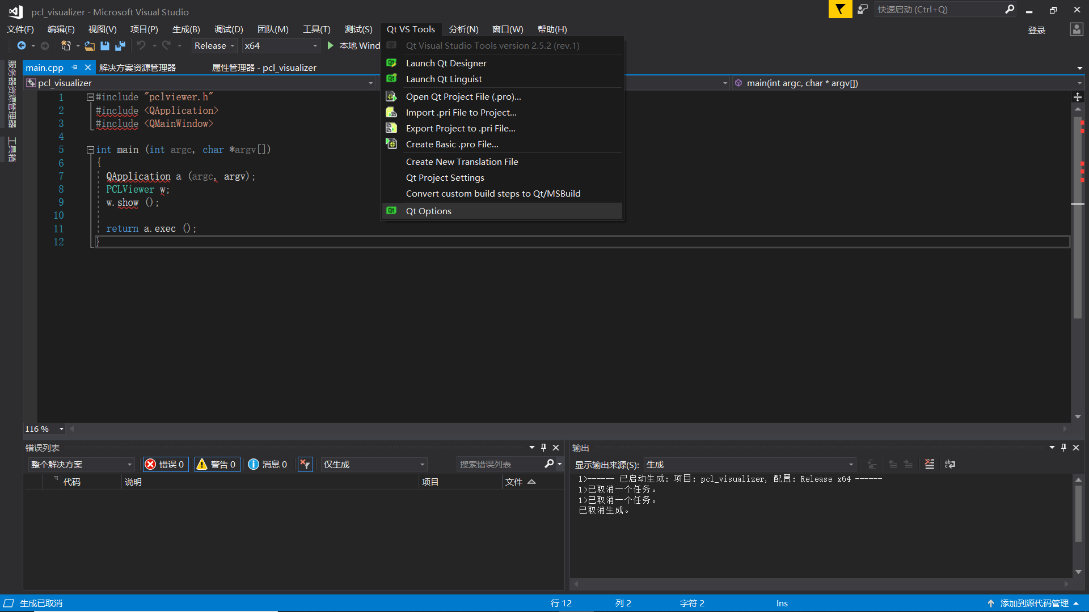Open the x64 platform dropdown

click(281, 46)
